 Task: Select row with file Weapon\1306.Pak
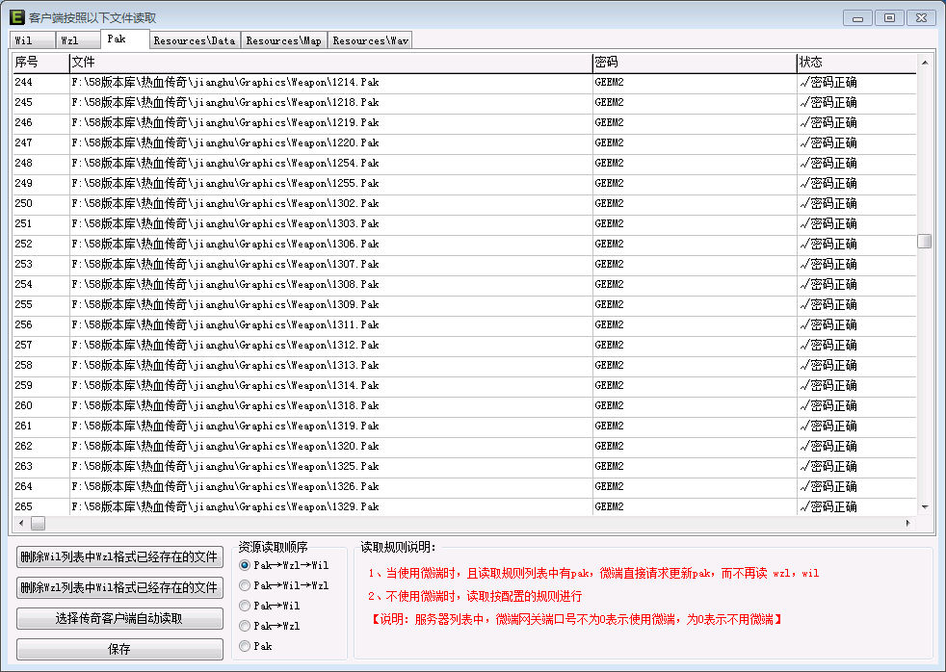(464, 245)
